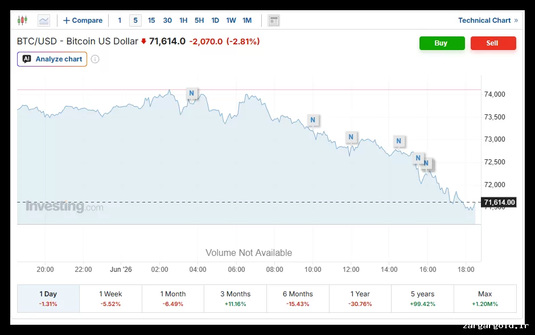535x335 pixels.
Task: Open the news marker near 12:00
Action: [x=351, y=137]
